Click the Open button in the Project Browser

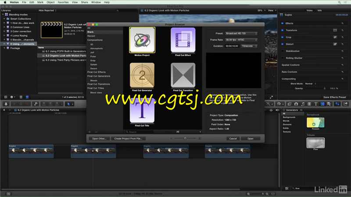(x=251, y=139)
